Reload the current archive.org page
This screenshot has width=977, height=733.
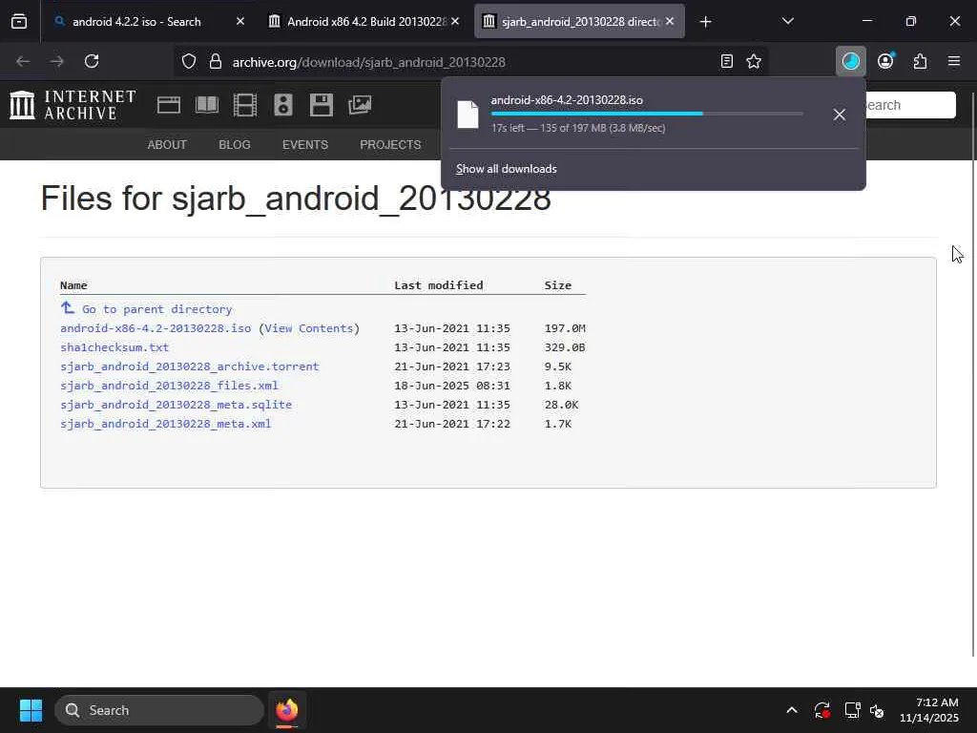[x=92, y=61]
